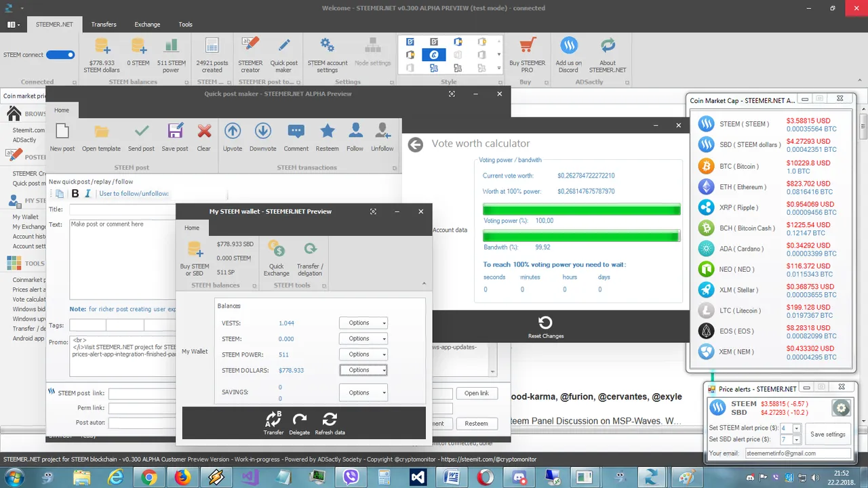868x488 pixels.
Task: Click Refresh data in wallet
Action: [x=330, y=423]
